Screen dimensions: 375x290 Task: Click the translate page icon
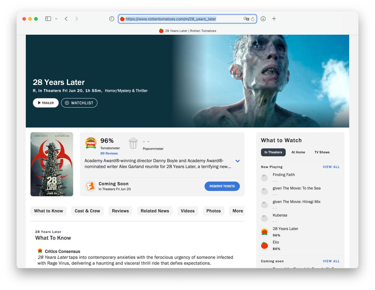246,19
